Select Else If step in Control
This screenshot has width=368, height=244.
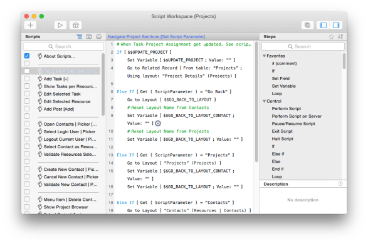[278, 154]
